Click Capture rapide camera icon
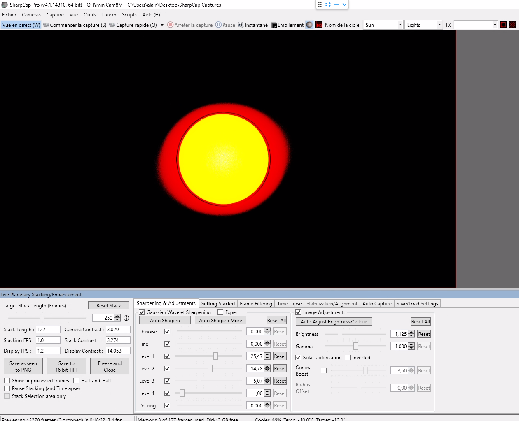The image size is (519, 421). coord(112,25)
